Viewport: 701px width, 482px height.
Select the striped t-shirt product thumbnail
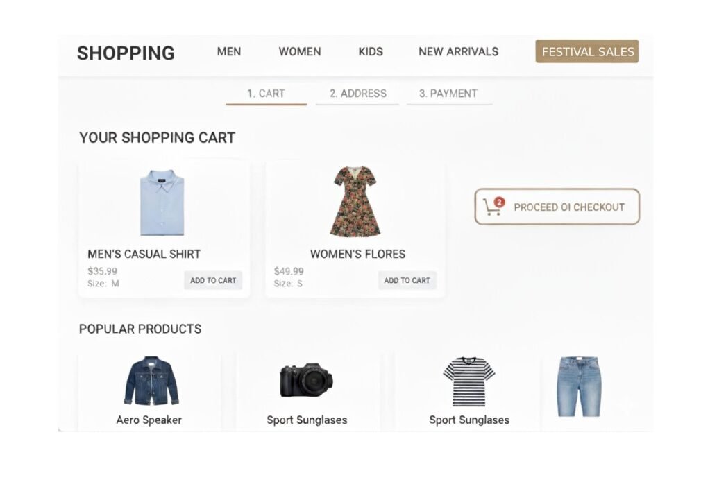tap(469, 381)
